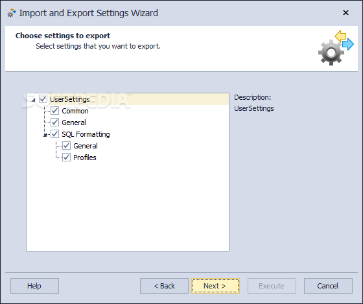Cancel the settings wizard
Image resolution: width=363 pixels, height=304 pixels.
click(x=328, y=286)
